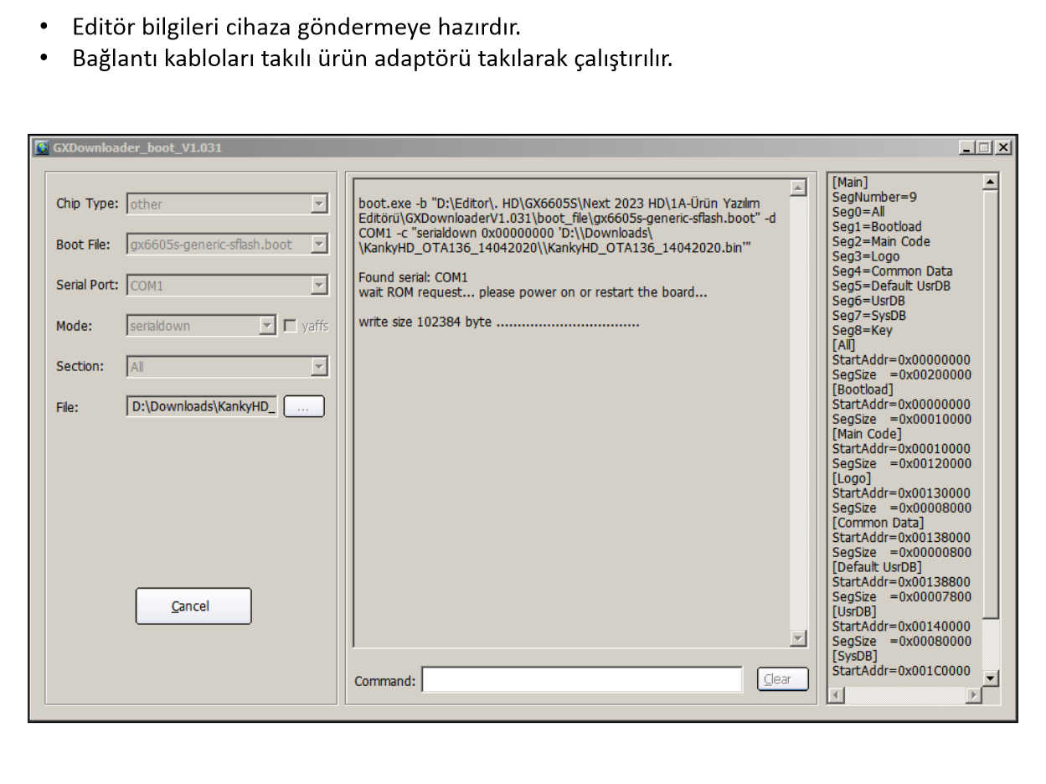Click the Cancel button

[193, 606]
